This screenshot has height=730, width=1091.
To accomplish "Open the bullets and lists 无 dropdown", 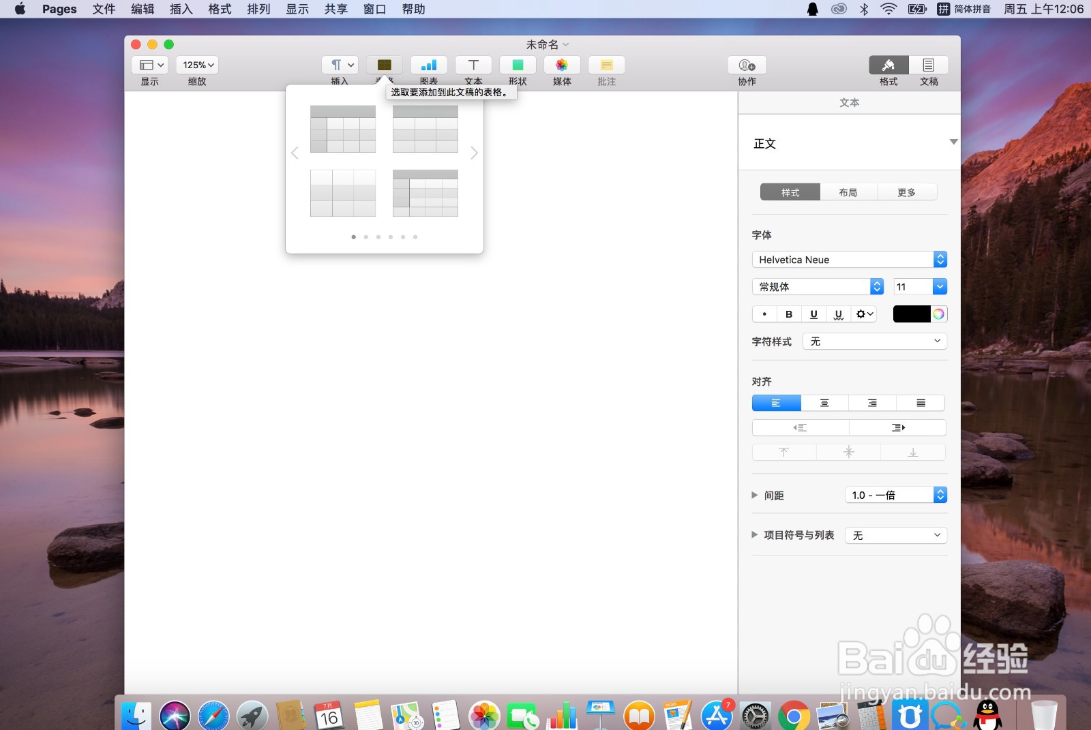I will coord(896,535).
